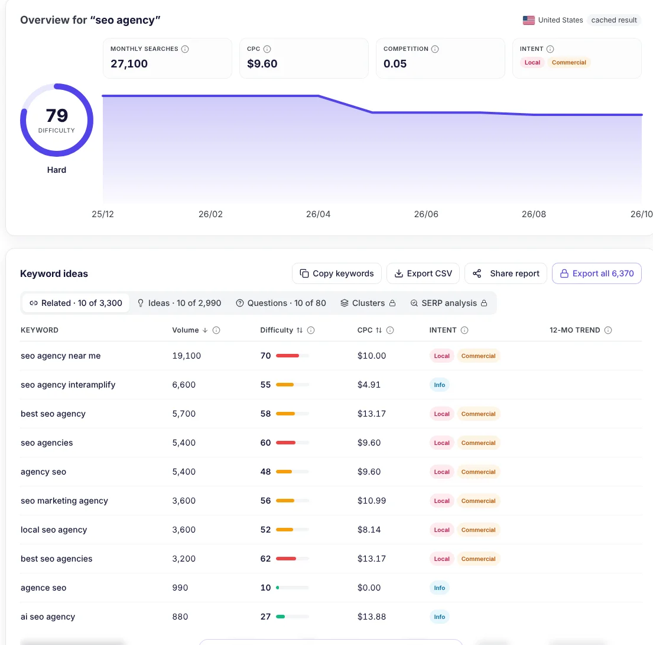This screenshot has height=645, width=653.
Task: Click Info tag for seo agency interamplify
Action: [439, 385]
